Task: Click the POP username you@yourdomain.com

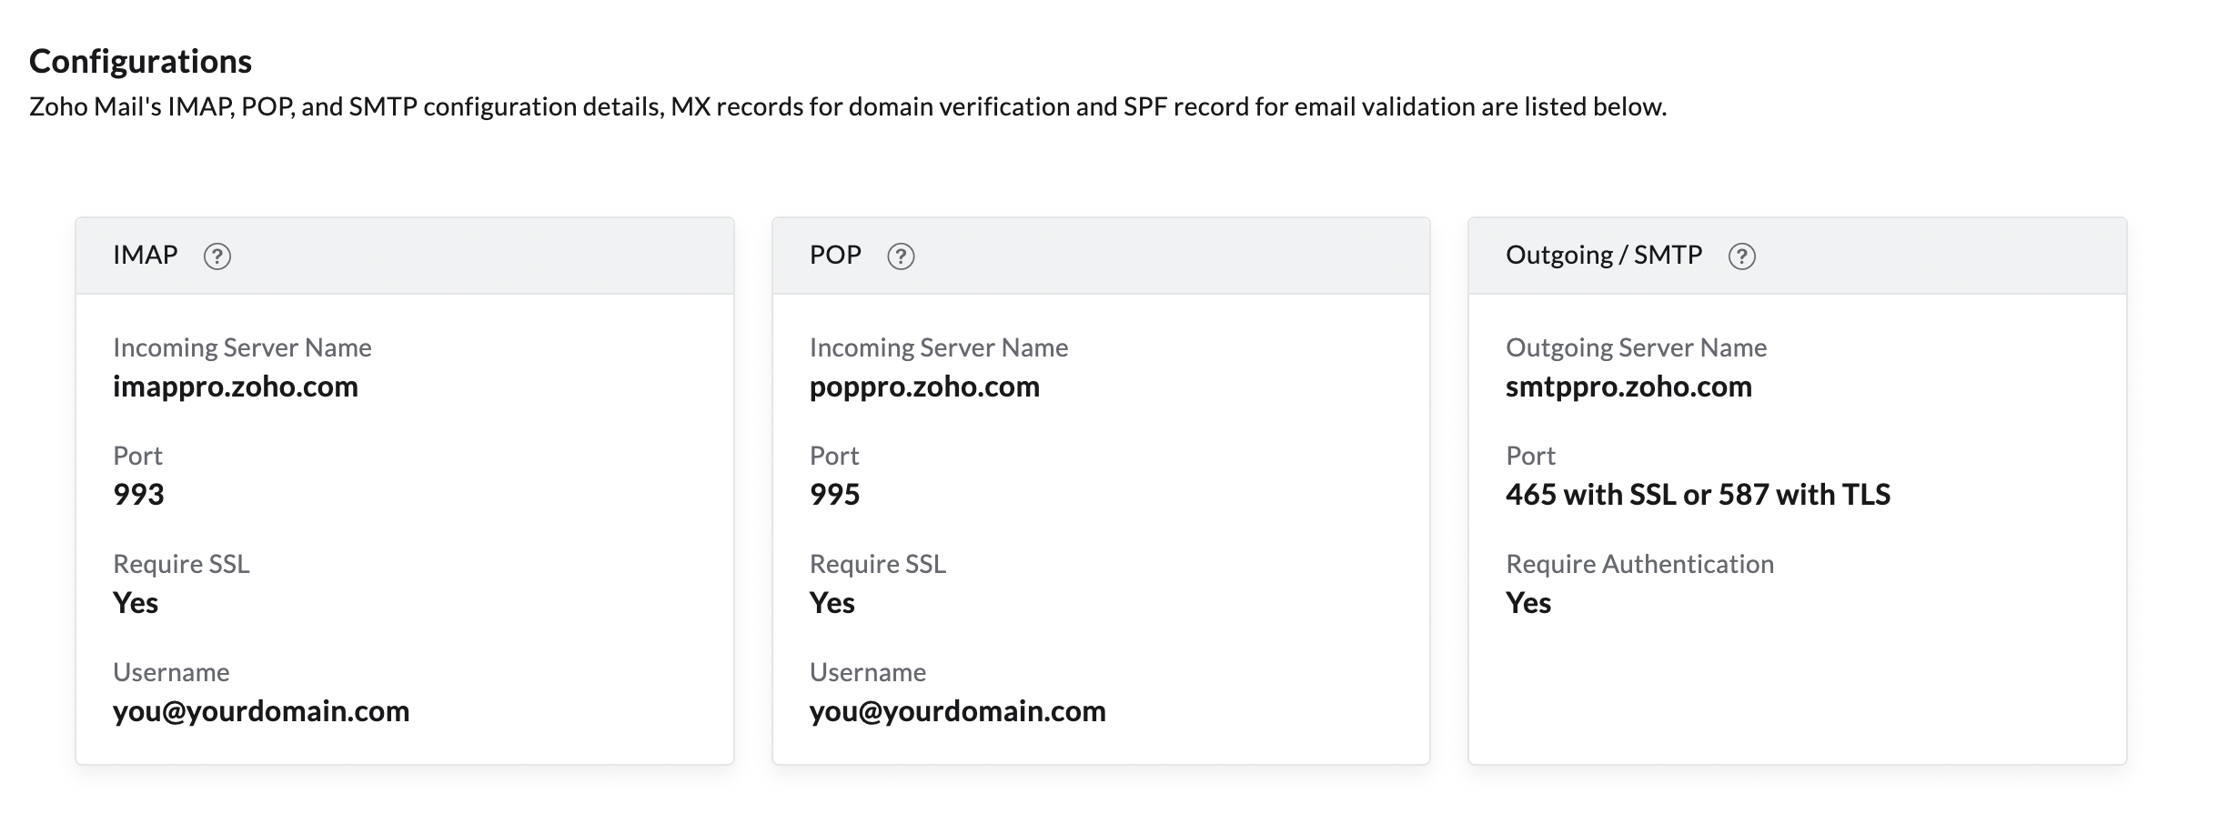Action: click(958, 711)
